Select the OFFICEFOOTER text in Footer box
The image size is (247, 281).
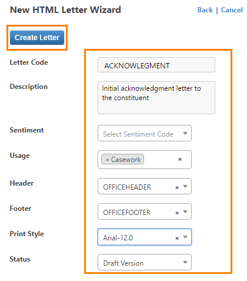click(x=126, y=213)
